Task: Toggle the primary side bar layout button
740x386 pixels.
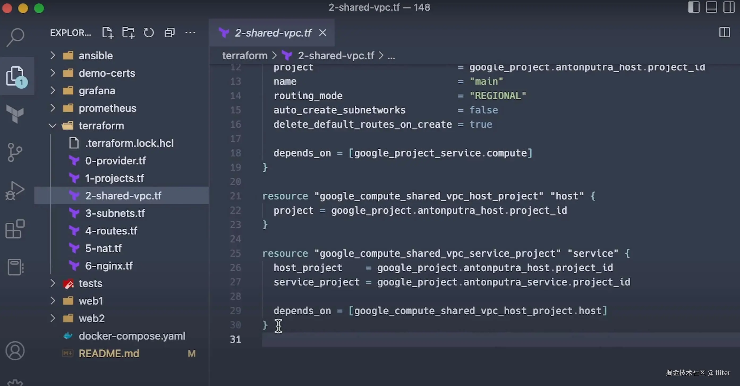Action: click(694, 7)
